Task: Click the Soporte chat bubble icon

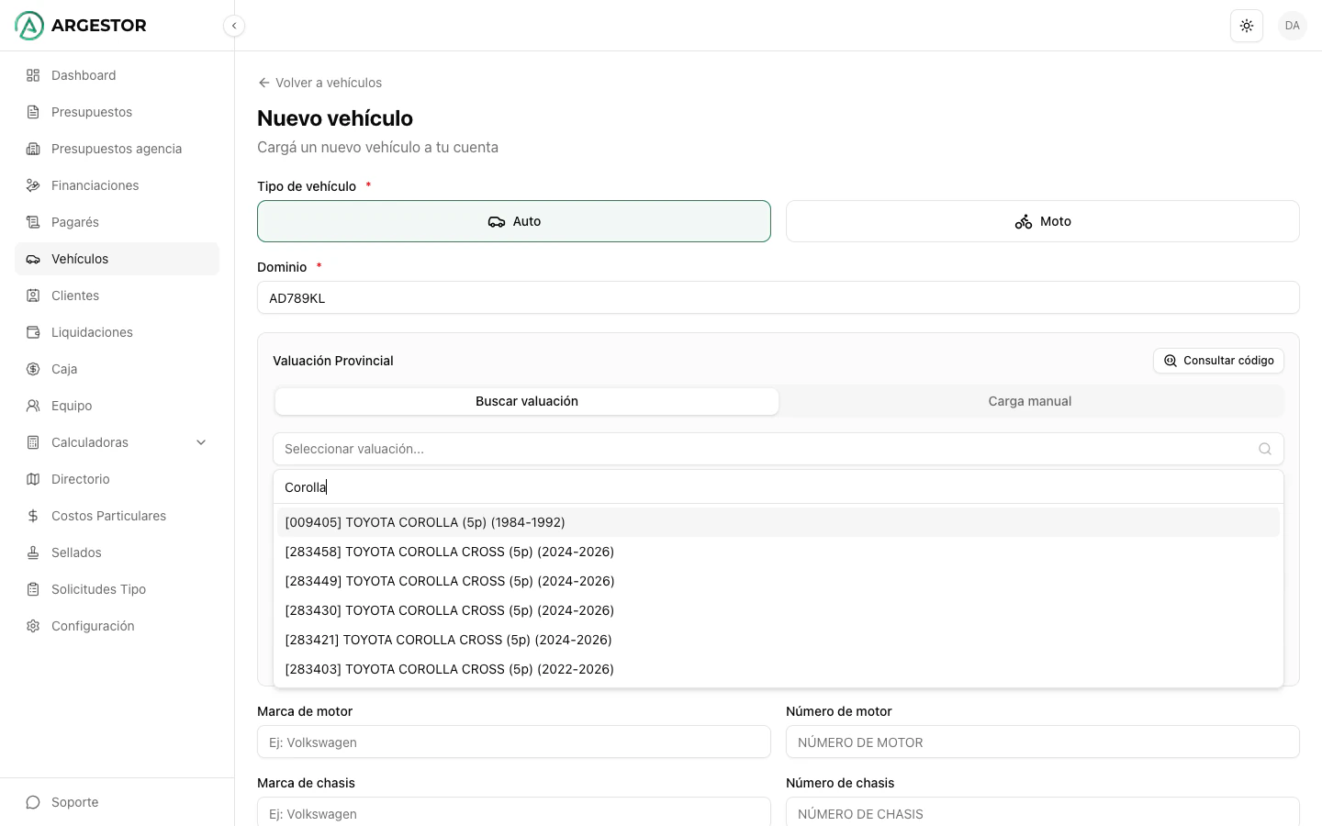Action: 33,802
